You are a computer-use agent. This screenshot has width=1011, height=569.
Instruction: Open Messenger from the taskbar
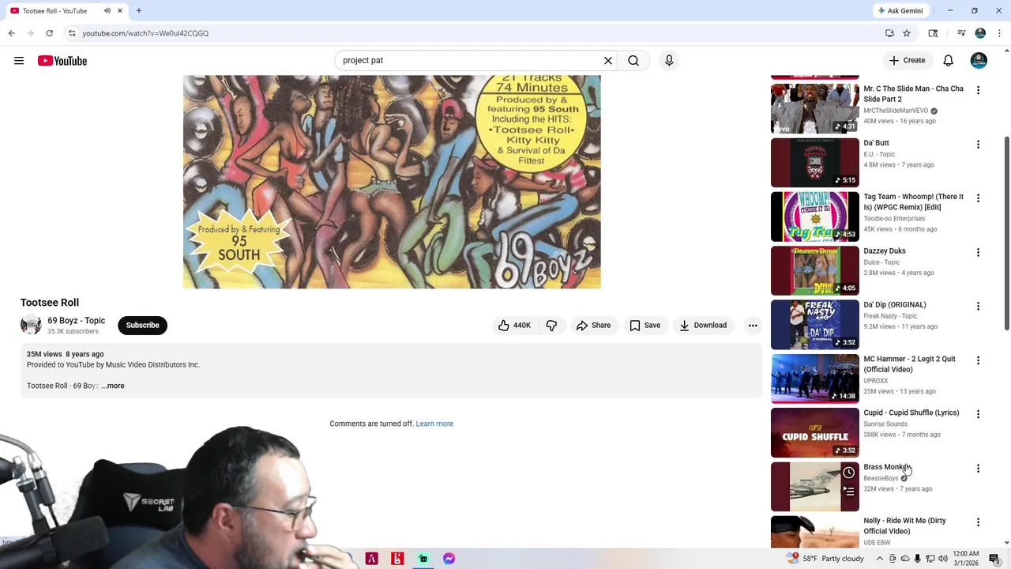449,559
